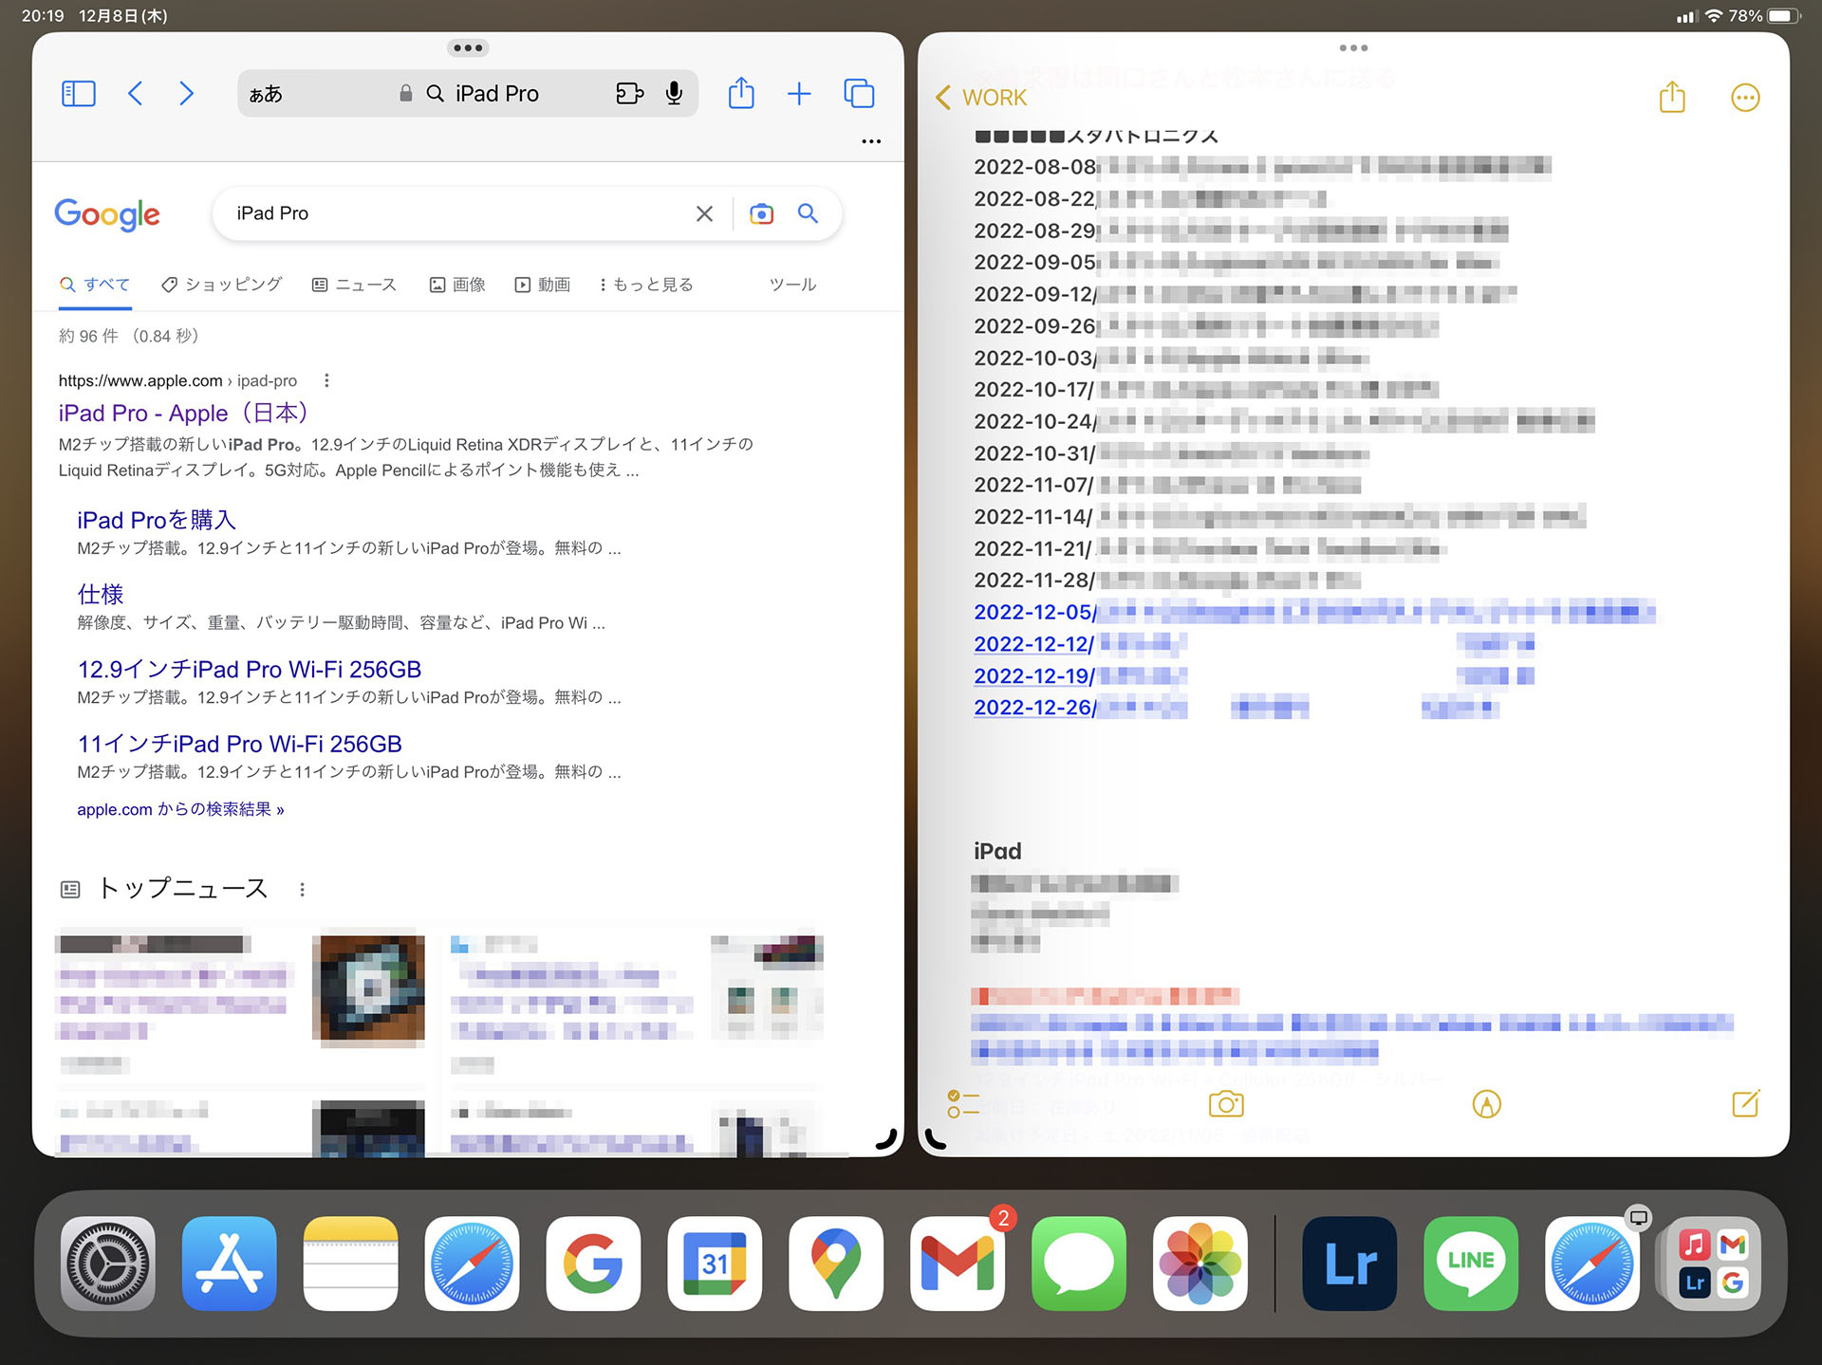Open Gmail from the Dock
The image size is (1822, 1365).
point(957,1264)
